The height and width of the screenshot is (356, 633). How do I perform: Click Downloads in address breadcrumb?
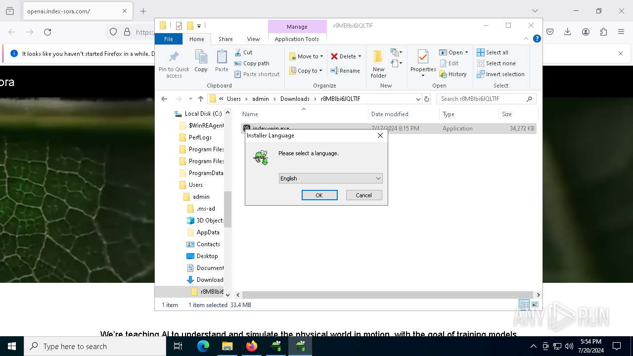coord(295,99)
